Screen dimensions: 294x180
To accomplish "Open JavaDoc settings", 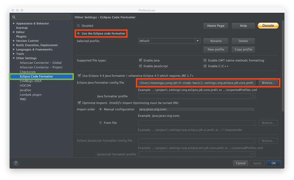I will tap(25, 90).
